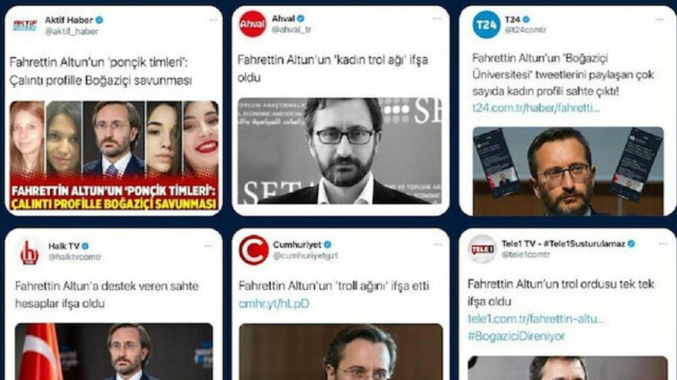Open more options on Cumhuriyet tweet
Viewport: 677px width, 380px height.
click(x=438, y=244)
